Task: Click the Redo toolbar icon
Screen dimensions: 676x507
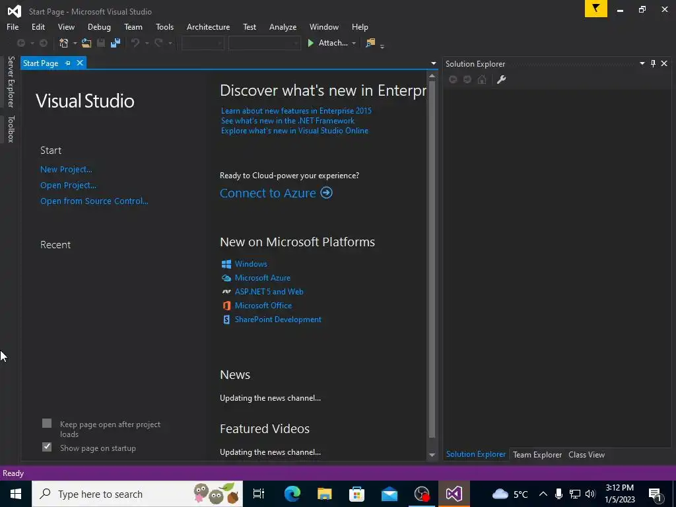Action: [158, 43]
